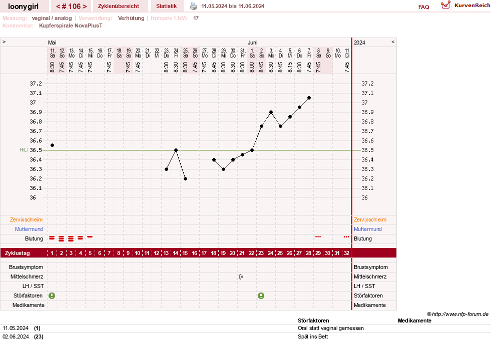Image resolution: width=491 pixels, height=350 pixels.
Task: Select the bleeding mark on cycle day 4
Action: point(81,238)
